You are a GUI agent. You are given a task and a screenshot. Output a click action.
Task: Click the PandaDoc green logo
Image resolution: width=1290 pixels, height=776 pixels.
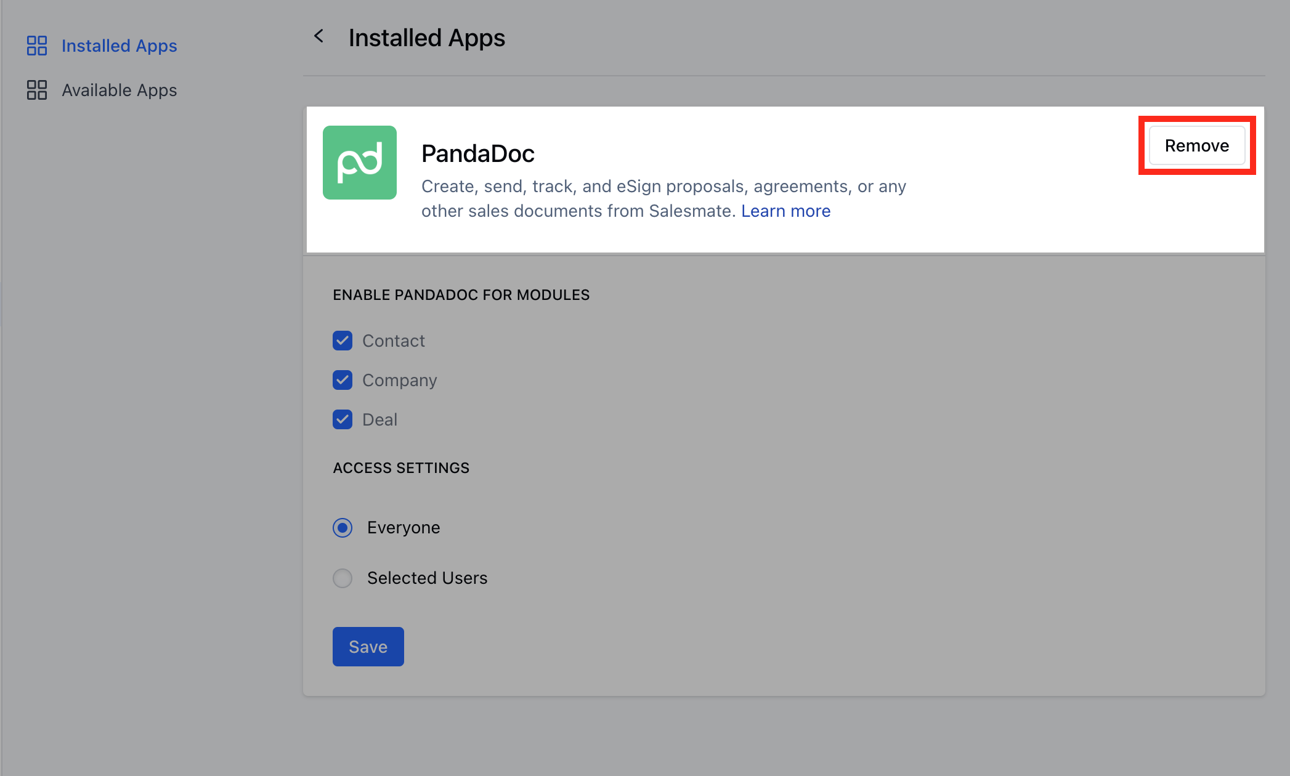(x=360, y=163)
